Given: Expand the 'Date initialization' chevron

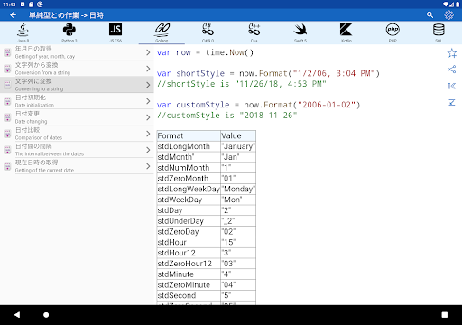Looking at the screenshot, I should (148, 101).
